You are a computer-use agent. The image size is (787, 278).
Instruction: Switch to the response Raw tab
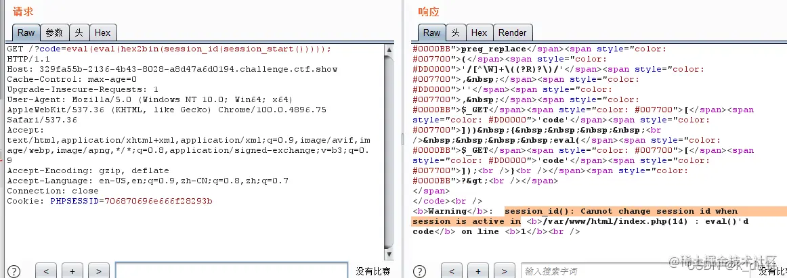(431, 32)
